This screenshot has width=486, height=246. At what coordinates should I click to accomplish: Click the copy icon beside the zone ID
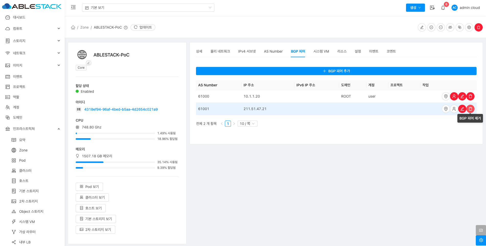(x=78, y=109)
